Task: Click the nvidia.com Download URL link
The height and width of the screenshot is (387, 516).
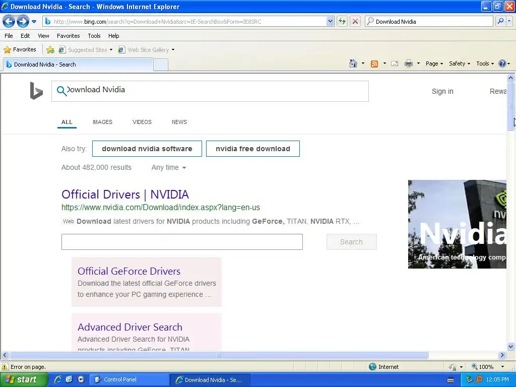Action: tap(161, 207)
